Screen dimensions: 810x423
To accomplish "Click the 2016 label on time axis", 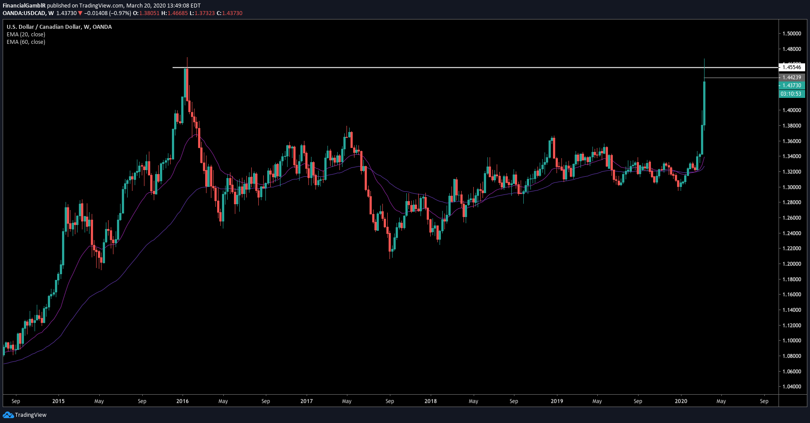I will 183,401.
